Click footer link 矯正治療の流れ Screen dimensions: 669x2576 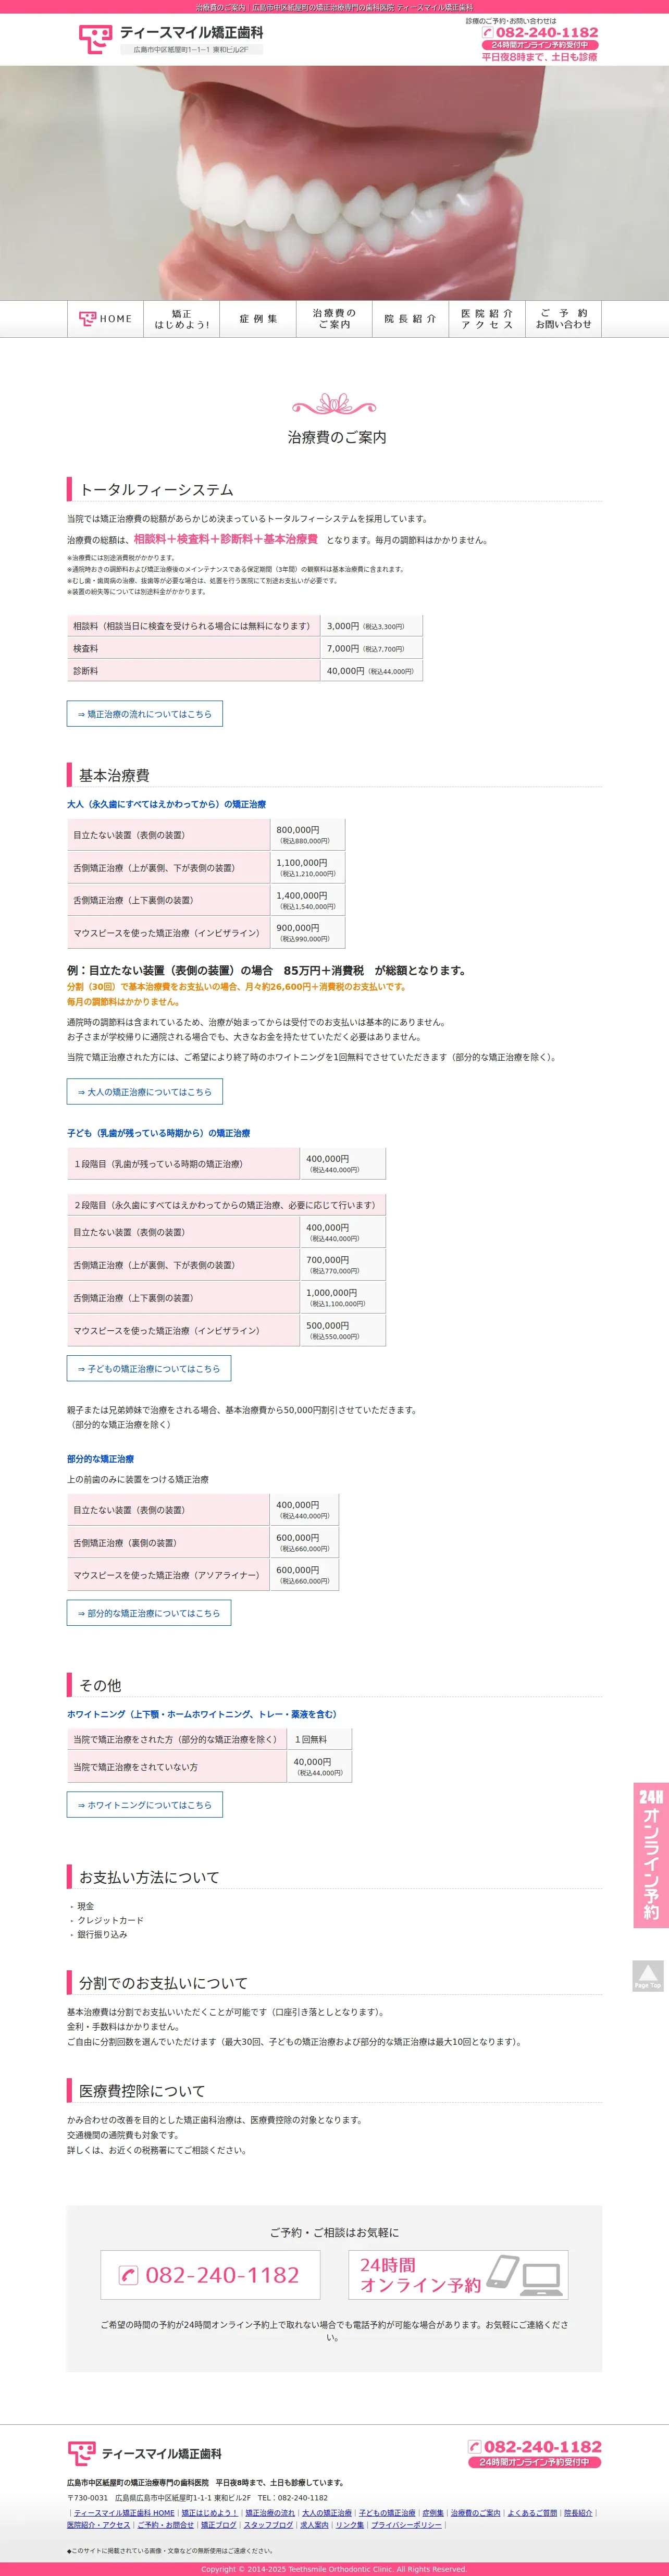(270, 2513)
